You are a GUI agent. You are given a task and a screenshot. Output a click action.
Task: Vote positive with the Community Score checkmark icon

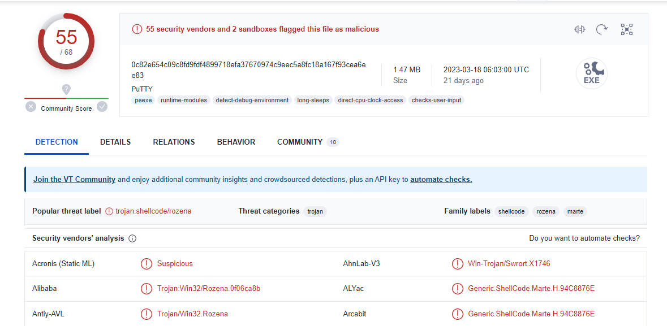click(x=102, y=107)
